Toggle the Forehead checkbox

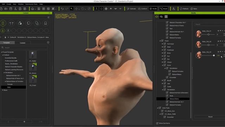(165, 50)
